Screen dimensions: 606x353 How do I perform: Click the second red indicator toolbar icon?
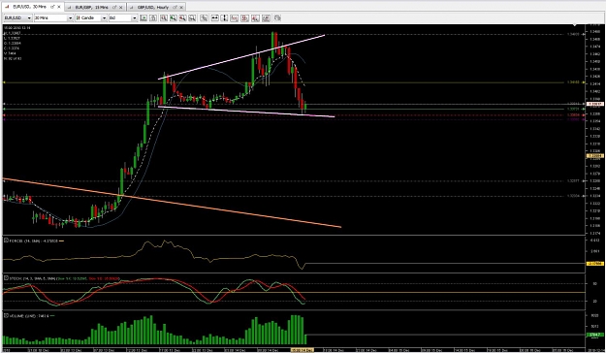(244, 17)
